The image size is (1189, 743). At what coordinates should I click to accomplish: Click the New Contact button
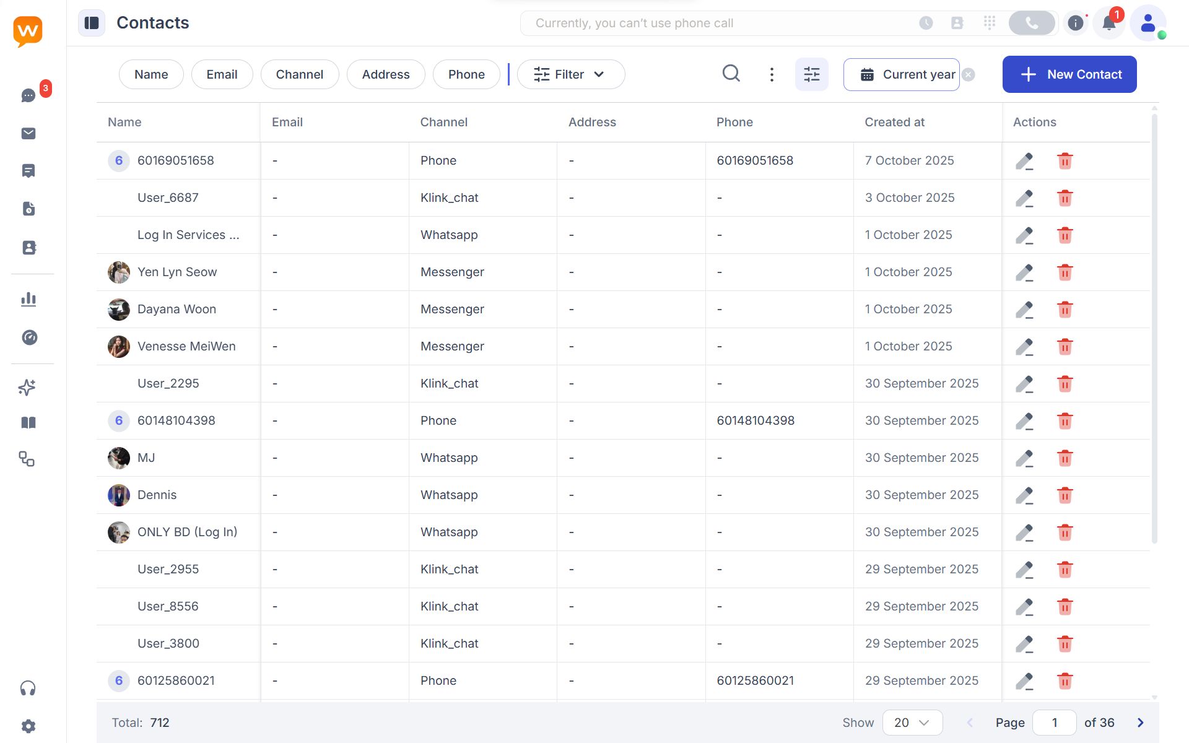pyautogui.click(x=1069, y=74)
